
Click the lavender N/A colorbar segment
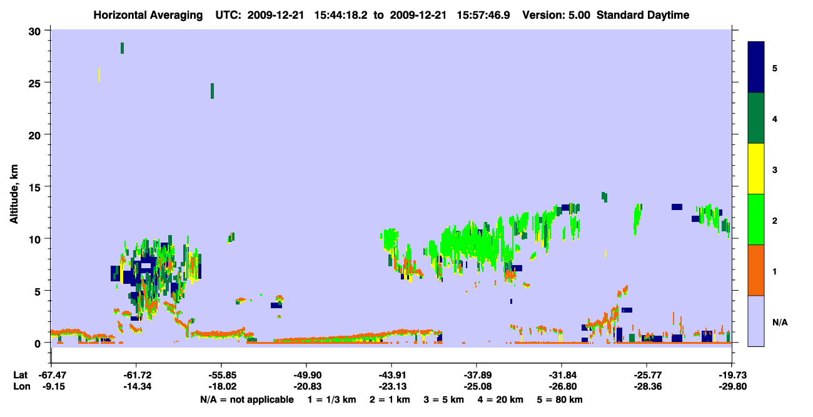(x=756, y=321)
